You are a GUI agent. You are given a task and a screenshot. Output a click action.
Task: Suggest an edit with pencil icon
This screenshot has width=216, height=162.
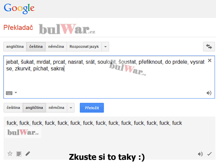tap(28, 154)
